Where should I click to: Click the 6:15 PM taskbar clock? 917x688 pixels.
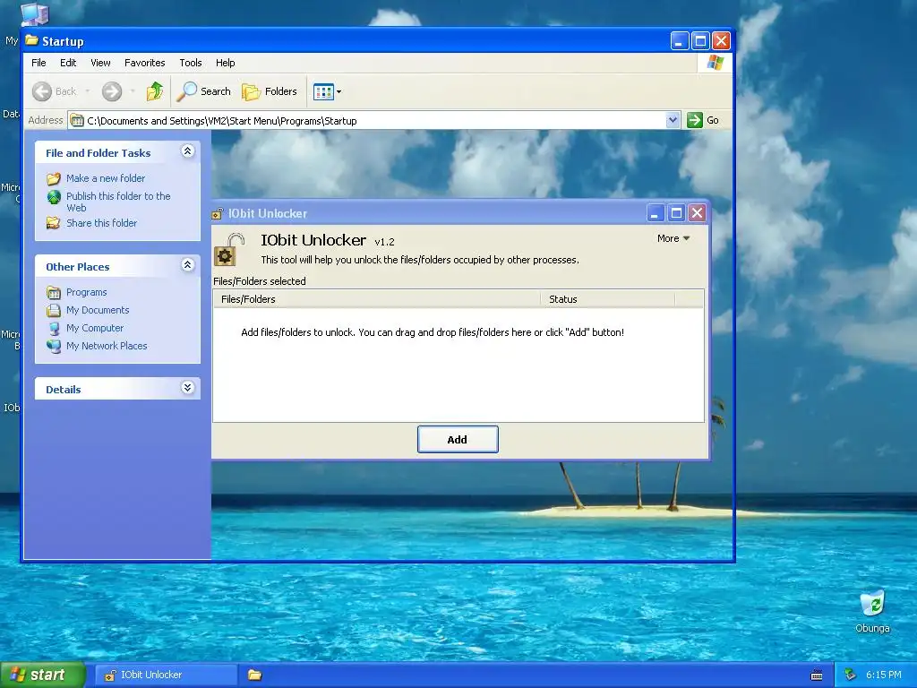pyautogui.click(x=884, y=675)
